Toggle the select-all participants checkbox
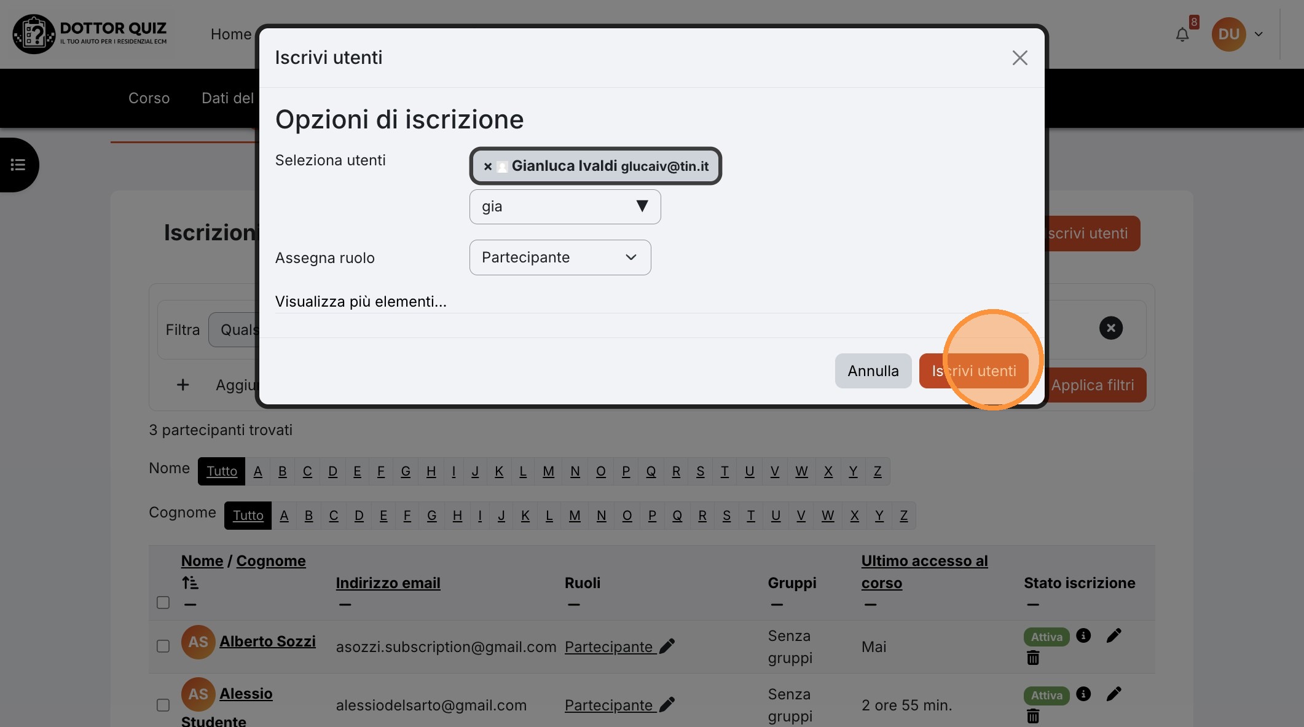The height and width of the screenshot is (727, 1304). (x=163, y=602)
